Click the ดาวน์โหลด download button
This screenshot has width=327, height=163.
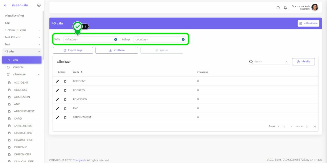pyautogui.click(x=117, y=50)
